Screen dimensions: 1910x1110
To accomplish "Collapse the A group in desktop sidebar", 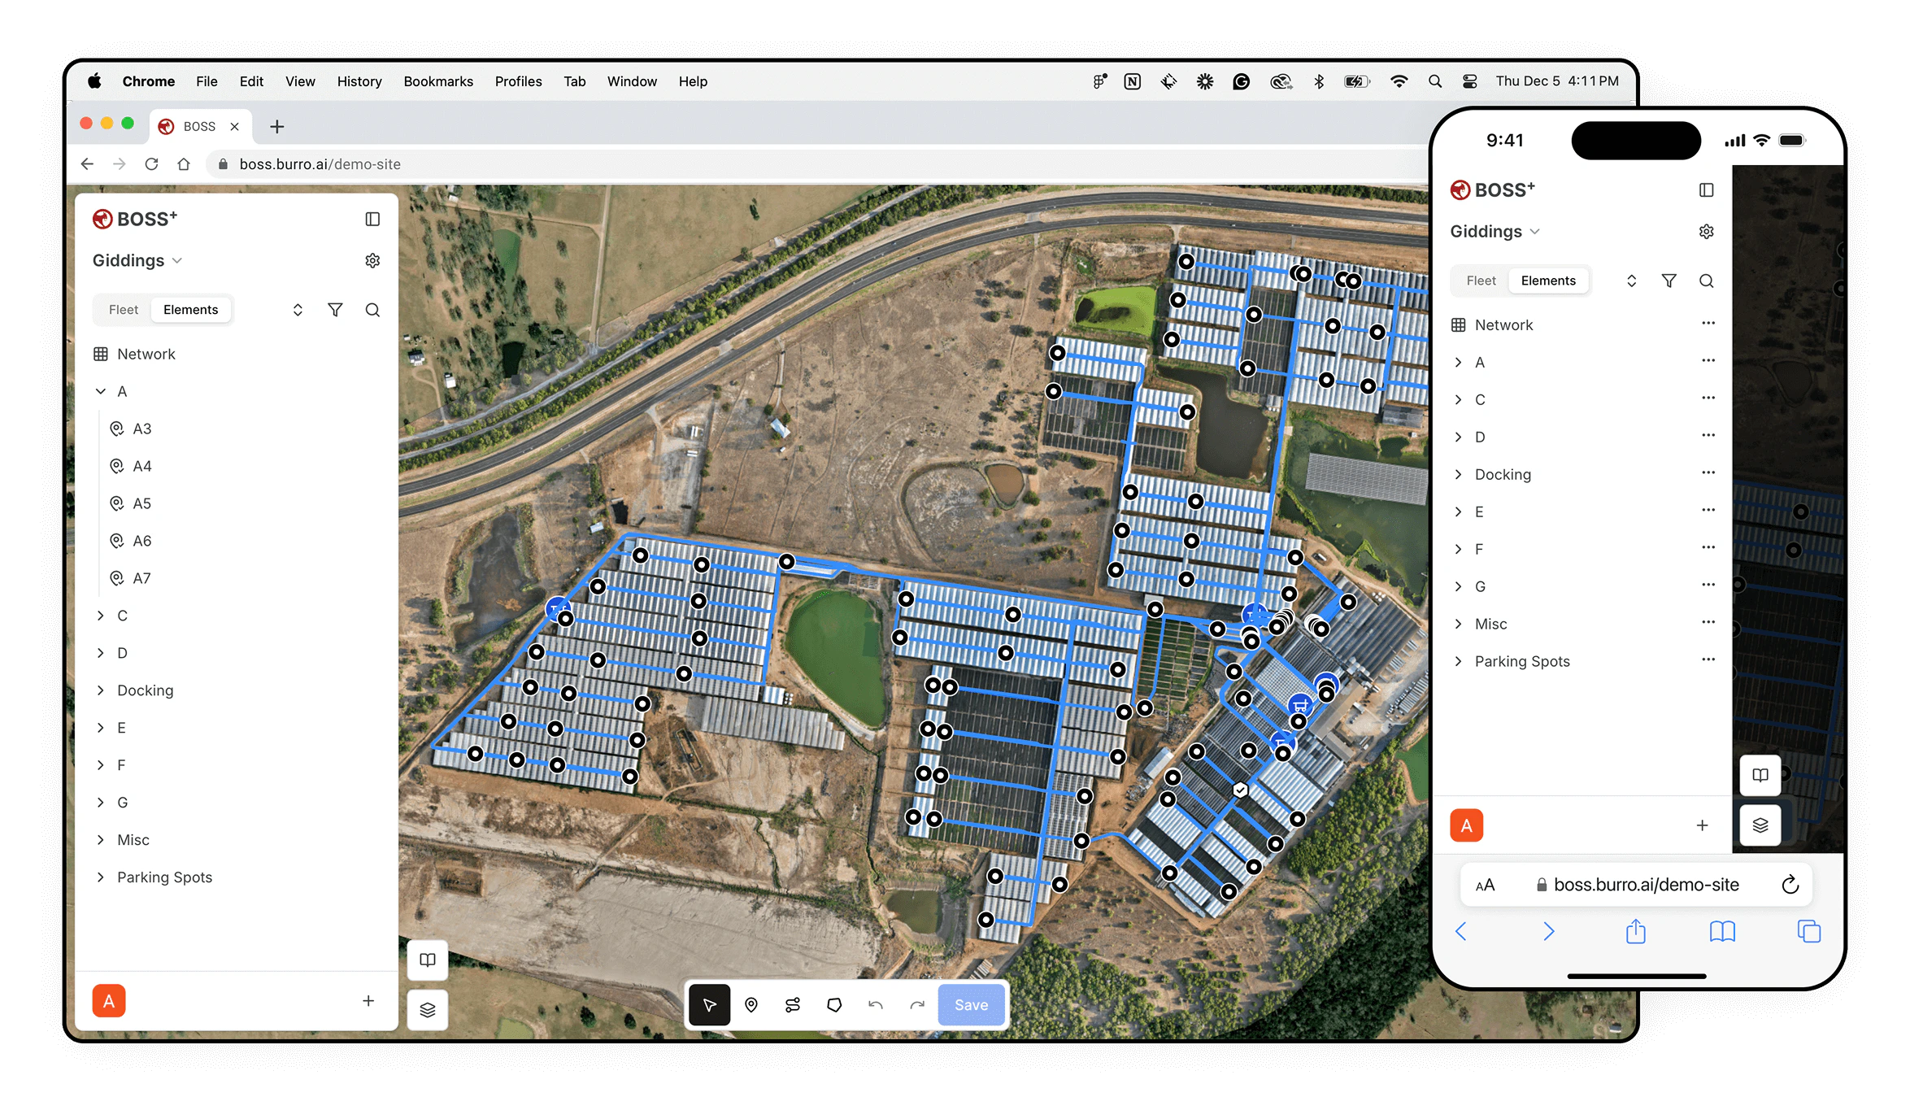I will (x=101, y=391).
